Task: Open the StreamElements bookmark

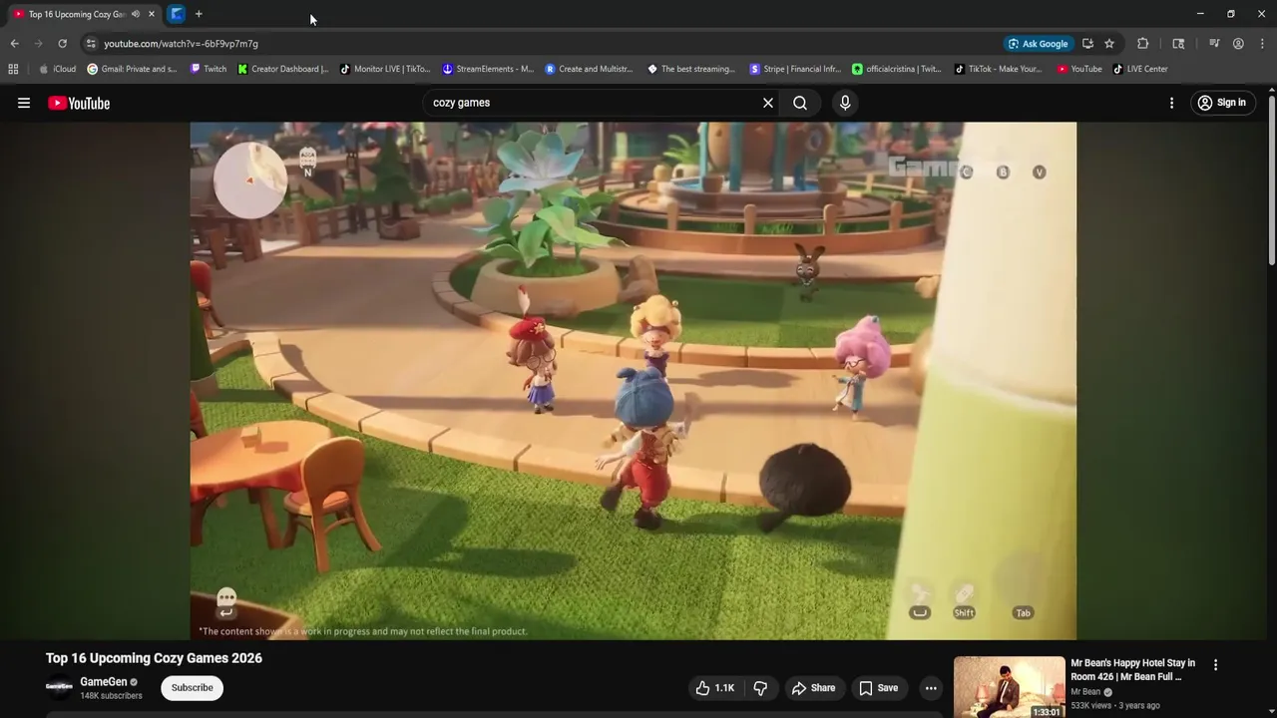Action: pyautogui.click(x=488, y=69)
